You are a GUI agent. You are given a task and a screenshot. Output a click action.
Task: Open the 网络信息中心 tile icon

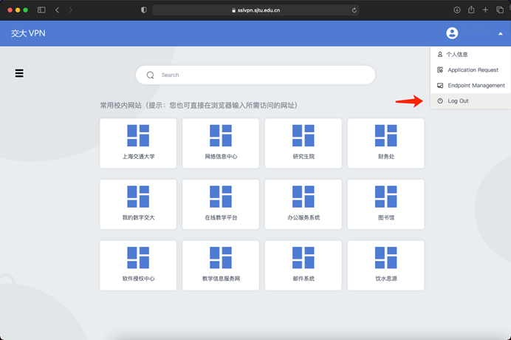[x=221, y=135]
